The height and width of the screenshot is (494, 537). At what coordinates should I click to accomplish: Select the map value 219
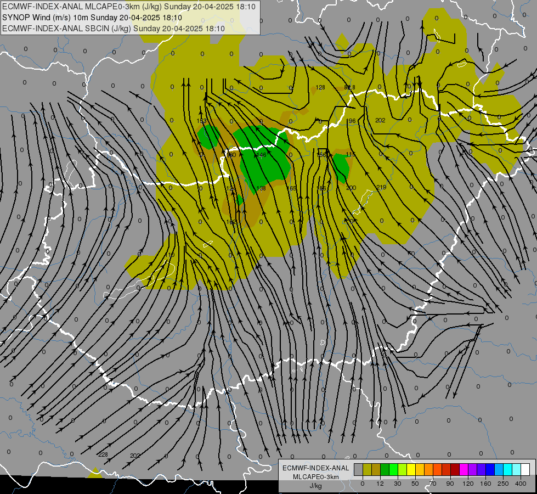coord(381,187)
